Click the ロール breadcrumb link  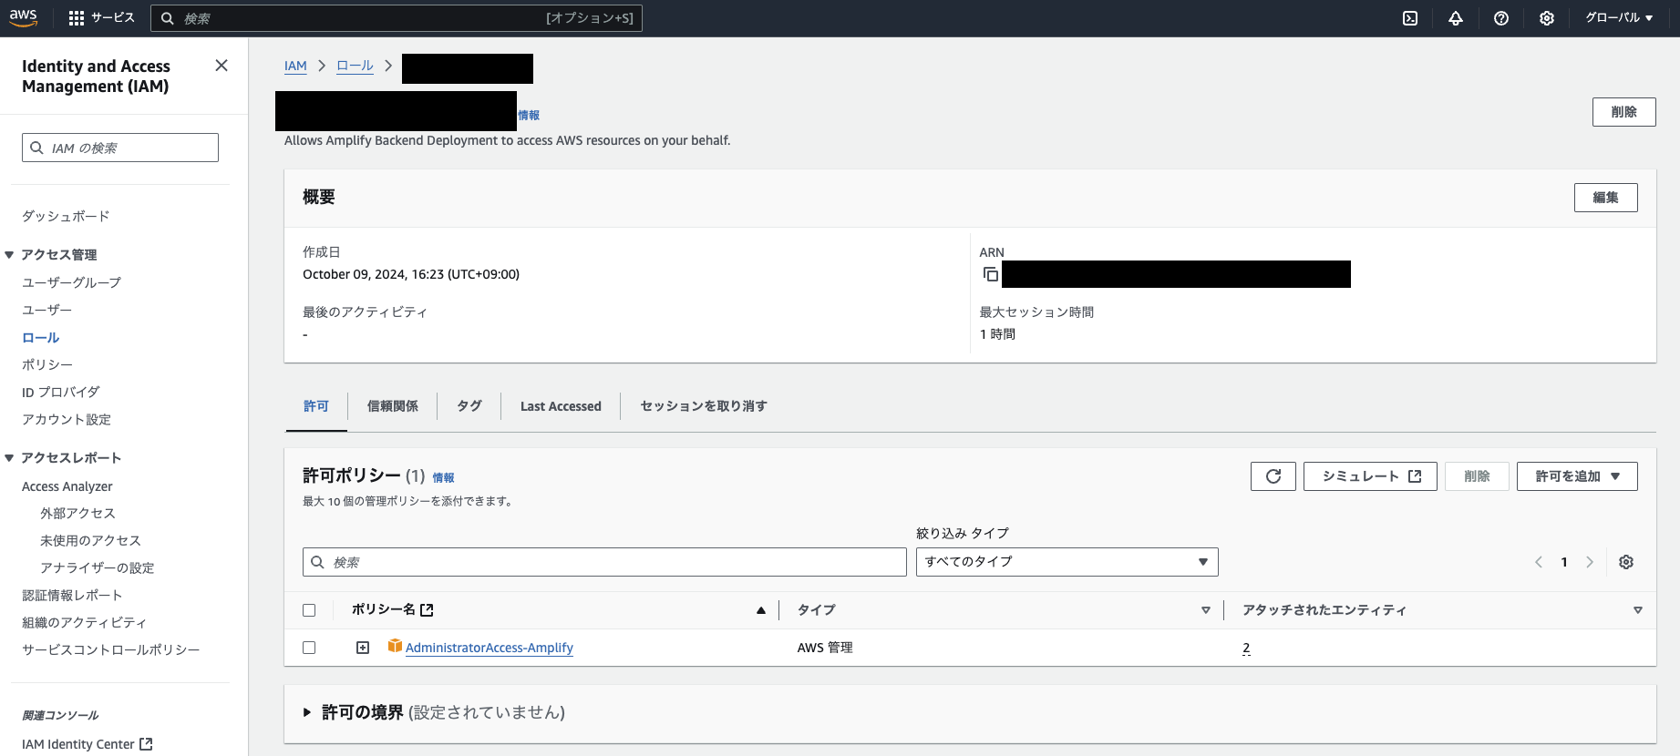pos(355,66)
